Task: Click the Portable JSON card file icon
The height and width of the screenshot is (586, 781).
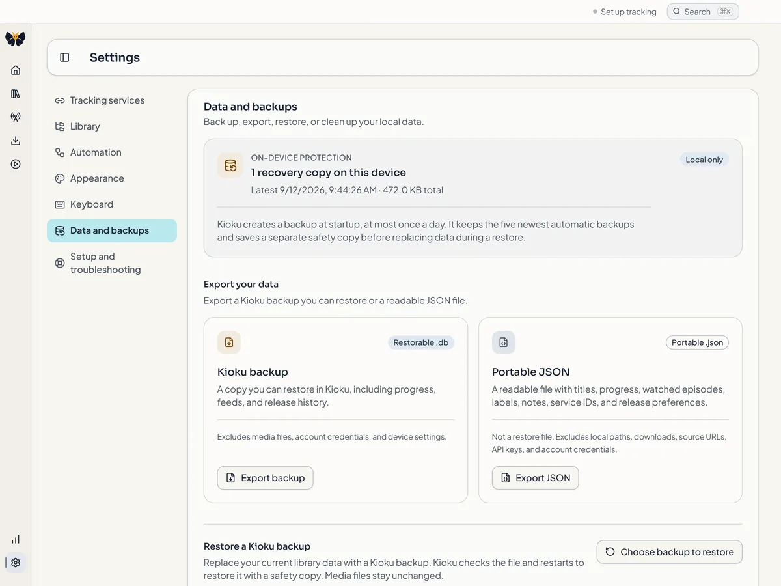Action: click(x=504, y=342)
